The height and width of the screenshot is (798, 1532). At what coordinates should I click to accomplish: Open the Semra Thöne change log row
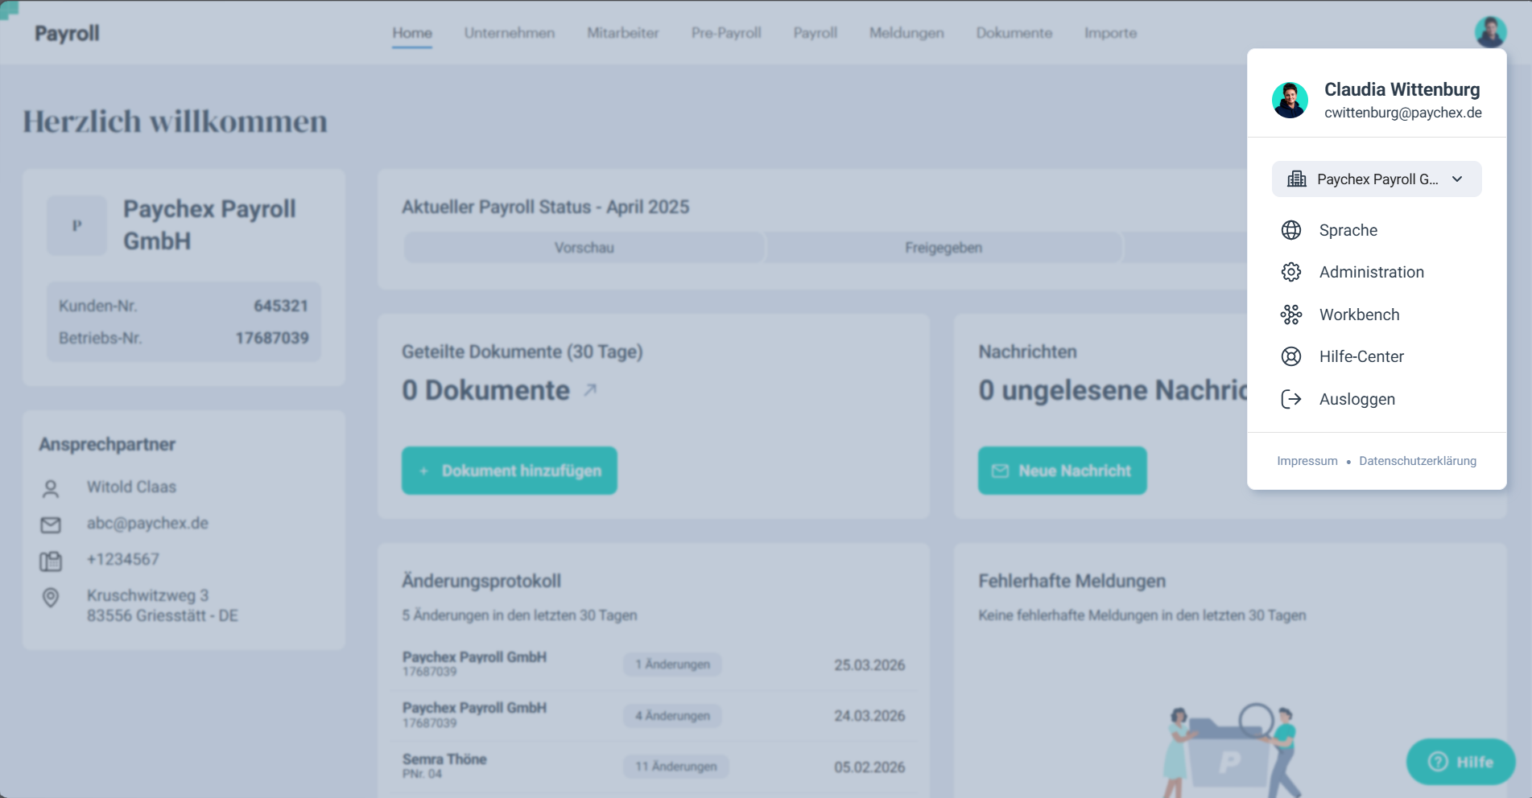point(653,766)
